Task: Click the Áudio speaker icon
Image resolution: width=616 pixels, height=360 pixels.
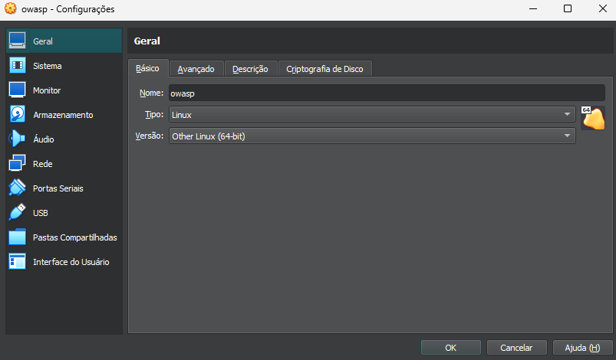Action: [x=18, y=139]
